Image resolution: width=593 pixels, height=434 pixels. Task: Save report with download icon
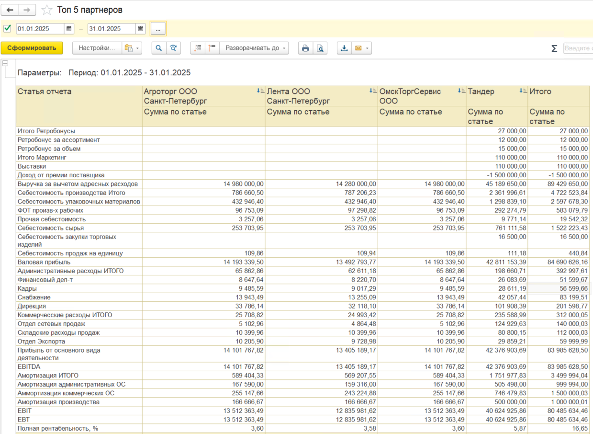(344, 48)
